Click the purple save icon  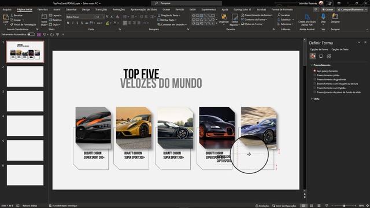coord(39,35)
